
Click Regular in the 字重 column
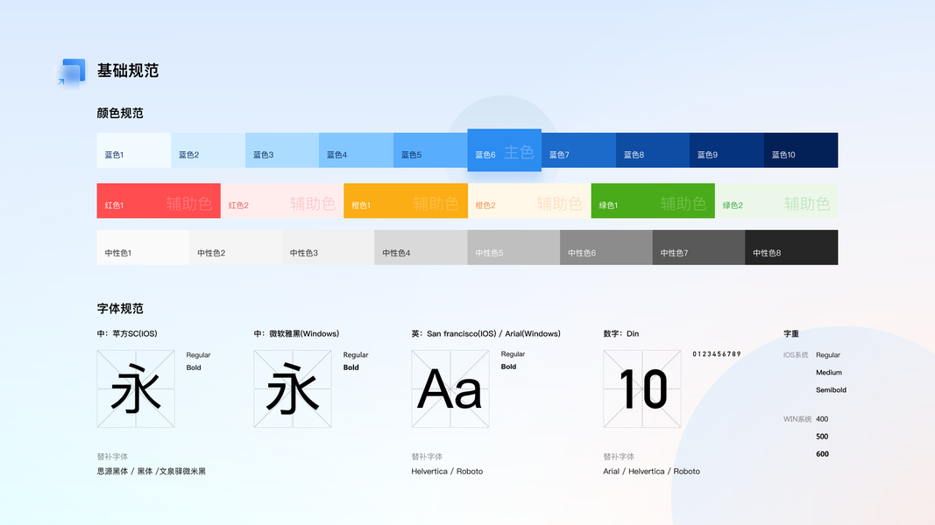click(x=828, y=355)
